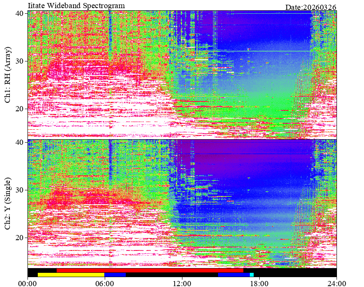Click the 18:00 time axis label
The width and height of the screenshot is (364, 287).
pos(259,284)
